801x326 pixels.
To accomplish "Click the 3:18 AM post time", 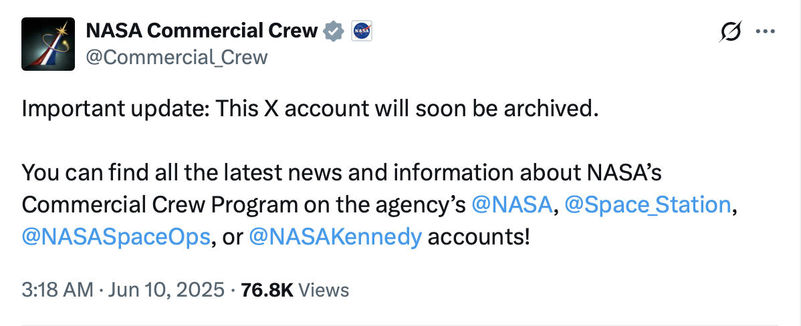I will tap(58, 290).
